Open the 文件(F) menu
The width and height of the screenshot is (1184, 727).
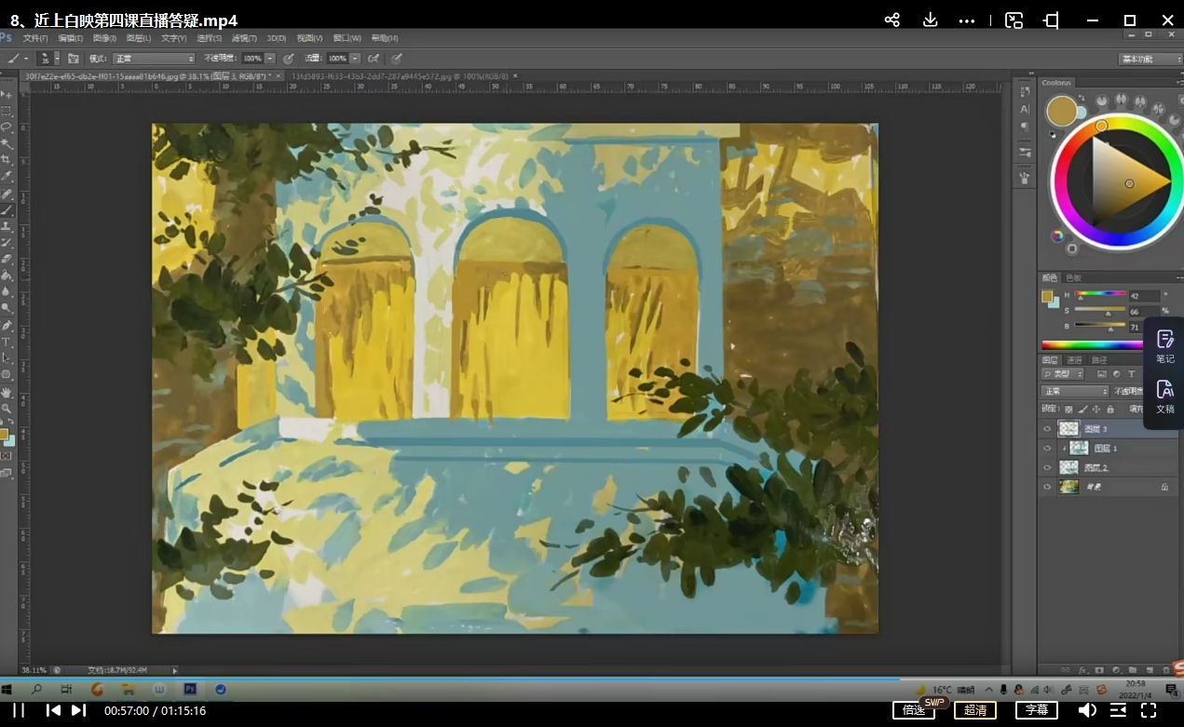35,38
